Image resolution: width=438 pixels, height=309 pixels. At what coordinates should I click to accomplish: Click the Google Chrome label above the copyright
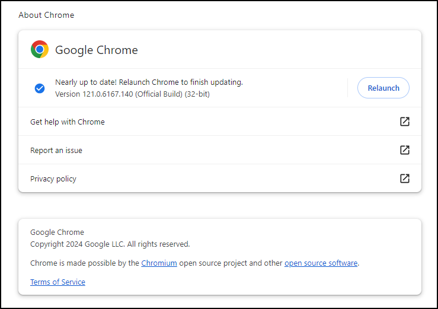coord(57,232)
